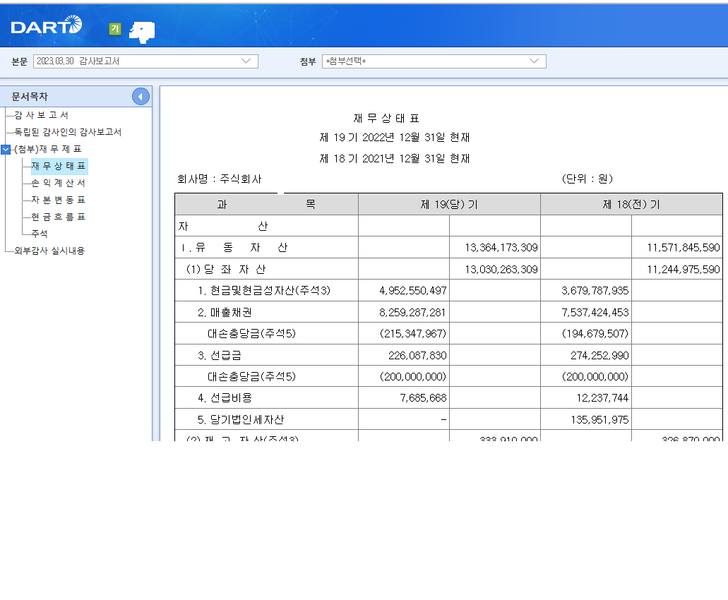728x600 pixels.
Task: Click the 4. 선급비용 row label
Action: click(225, 397)
